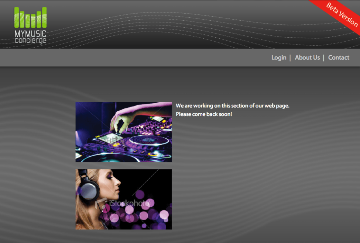Open the Login page
Screen dimensions: 360x243
[279, 58]
